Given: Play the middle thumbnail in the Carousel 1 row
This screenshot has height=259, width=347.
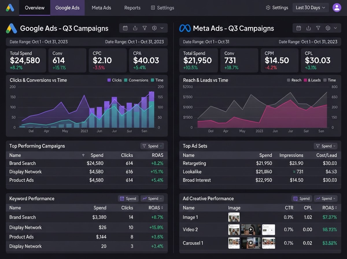Looking at the screenshot, I should coord(251,243).
